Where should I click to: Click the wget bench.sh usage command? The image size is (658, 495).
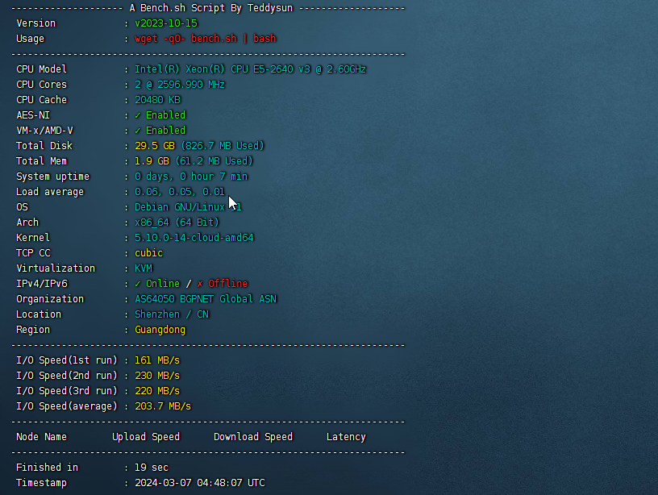[x=205, y=39]
